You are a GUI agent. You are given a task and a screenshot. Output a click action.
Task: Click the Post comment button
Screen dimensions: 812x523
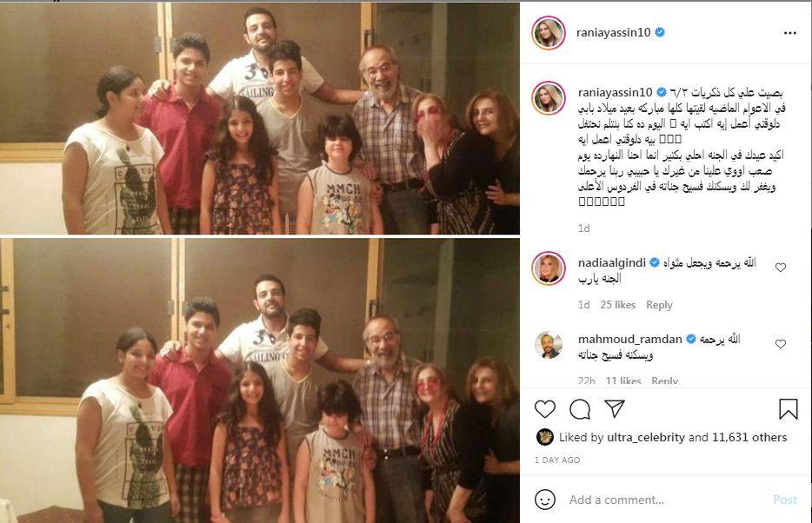785,500
